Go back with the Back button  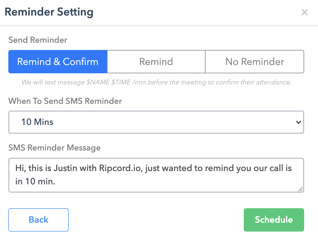point(39,220)
